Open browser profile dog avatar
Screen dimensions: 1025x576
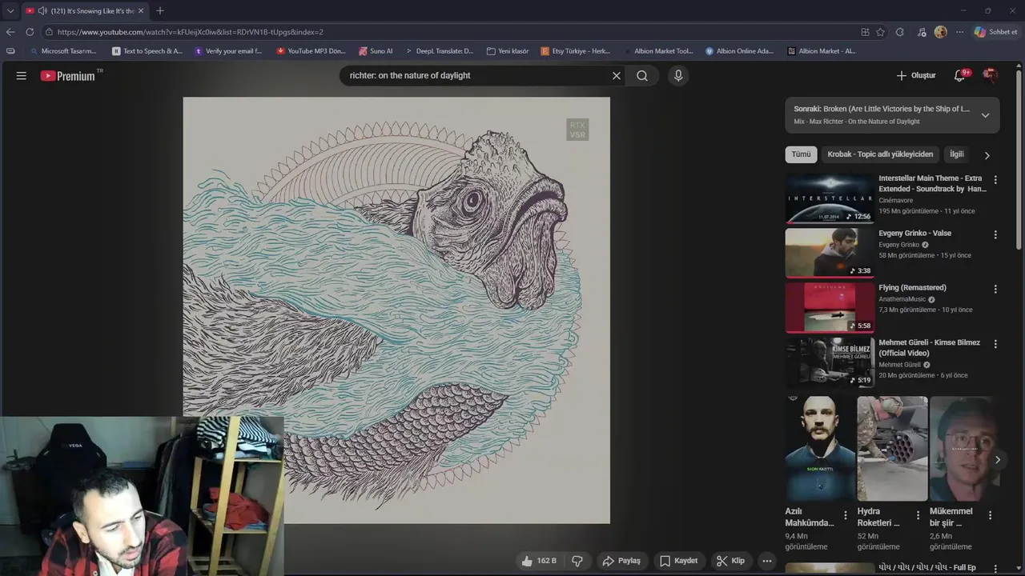tap(940, 32)
